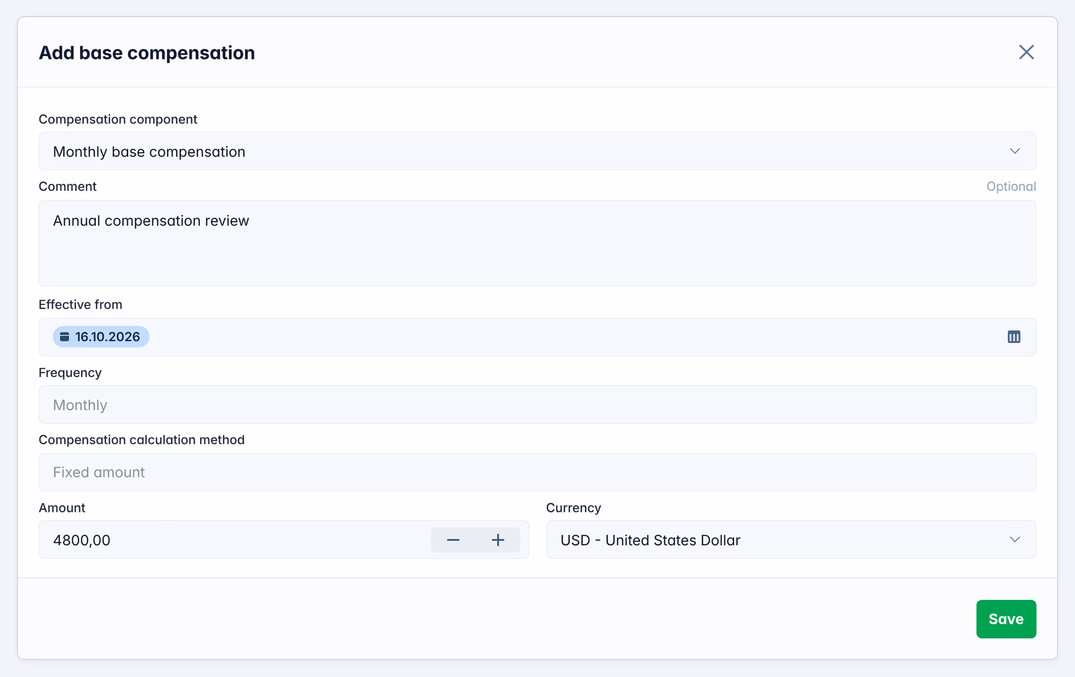Expand the Compensation component dropdown
The width and height of the screenshot is (1075, 677).
[1015, 151]
